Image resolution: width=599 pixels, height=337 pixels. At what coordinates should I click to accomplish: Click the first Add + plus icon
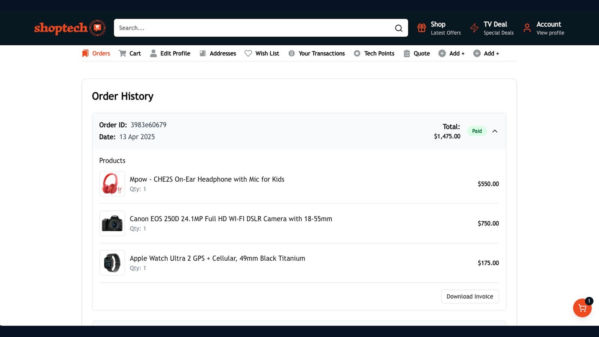point(442,54)
